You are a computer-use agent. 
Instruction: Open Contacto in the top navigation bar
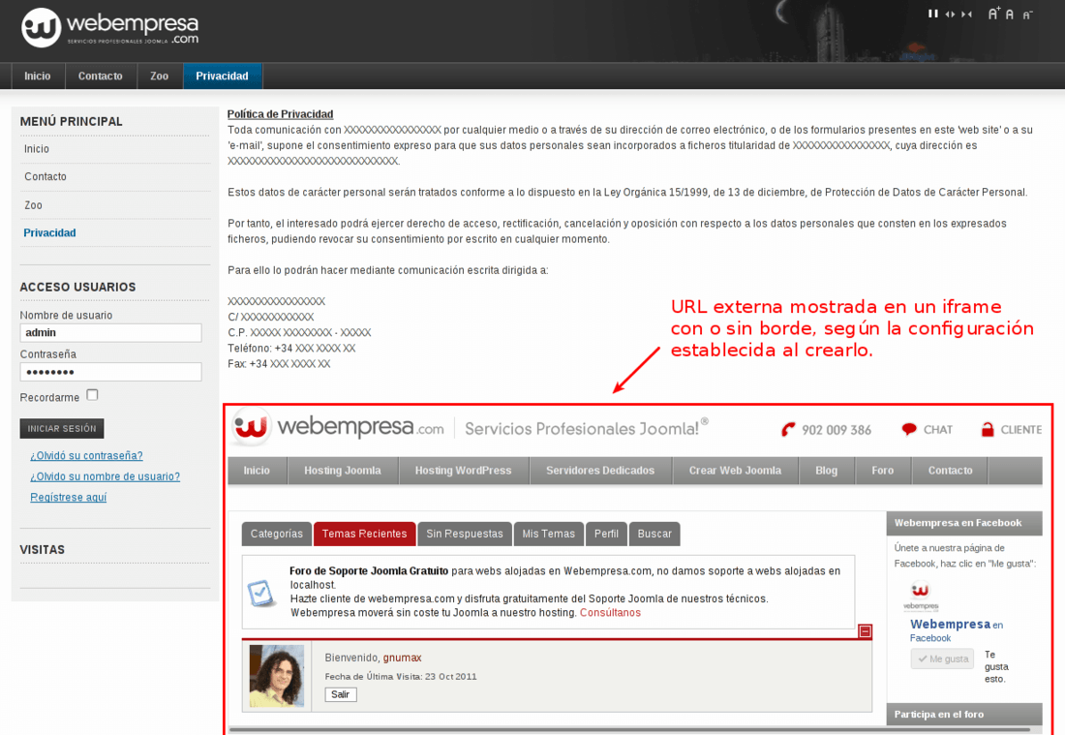(x=101, y=77)
